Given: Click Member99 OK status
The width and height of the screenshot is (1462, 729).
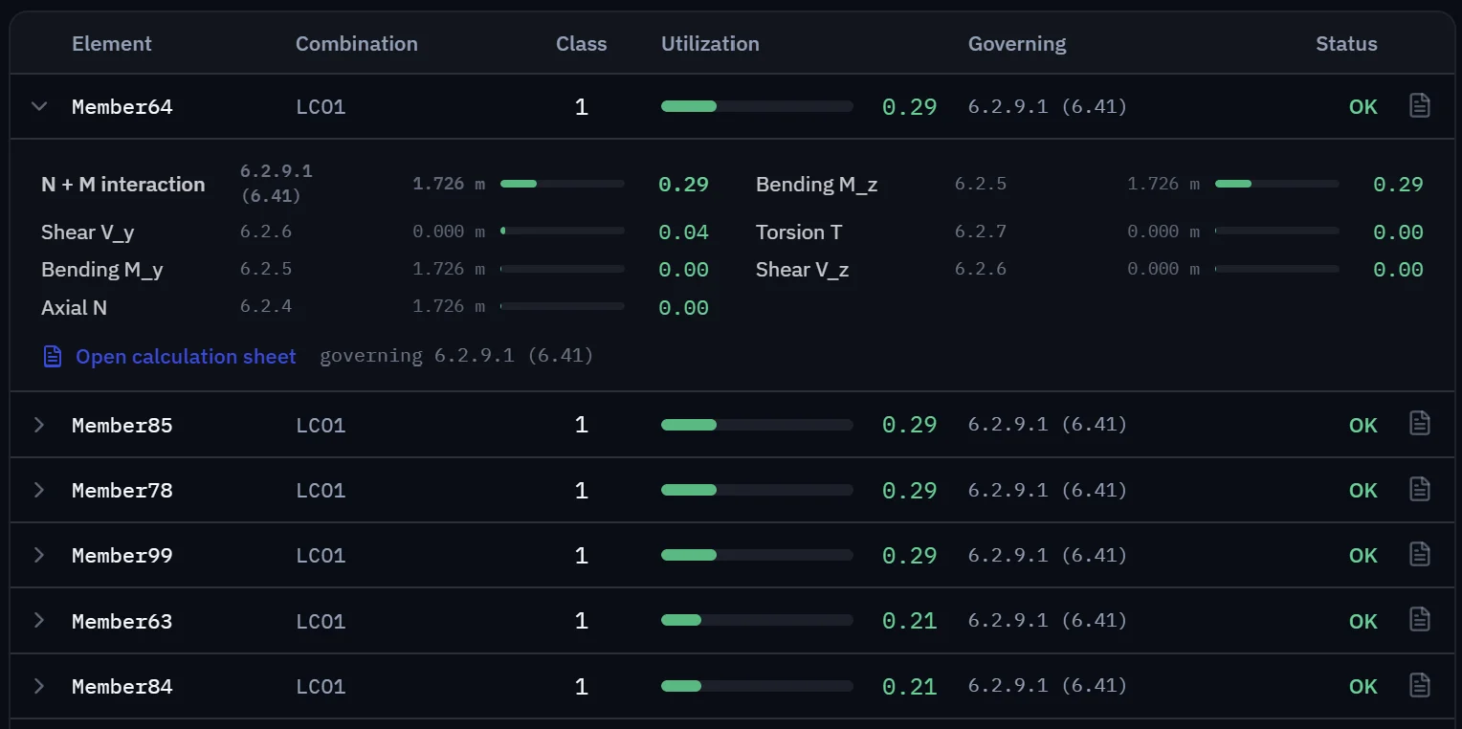Looking at the screenshot, I should 1363,555.
